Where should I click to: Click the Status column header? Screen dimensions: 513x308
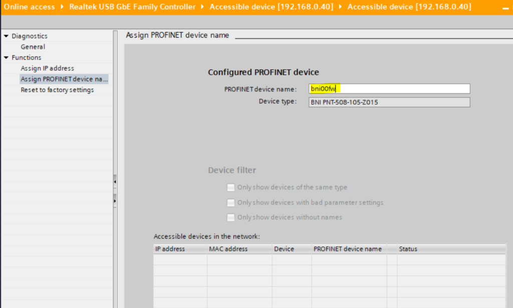tap(408, 249)
